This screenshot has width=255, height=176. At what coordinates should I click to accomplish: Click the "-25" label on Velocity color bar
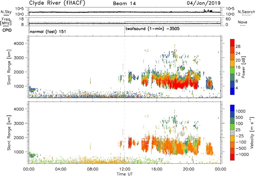[x=240, y=136]
